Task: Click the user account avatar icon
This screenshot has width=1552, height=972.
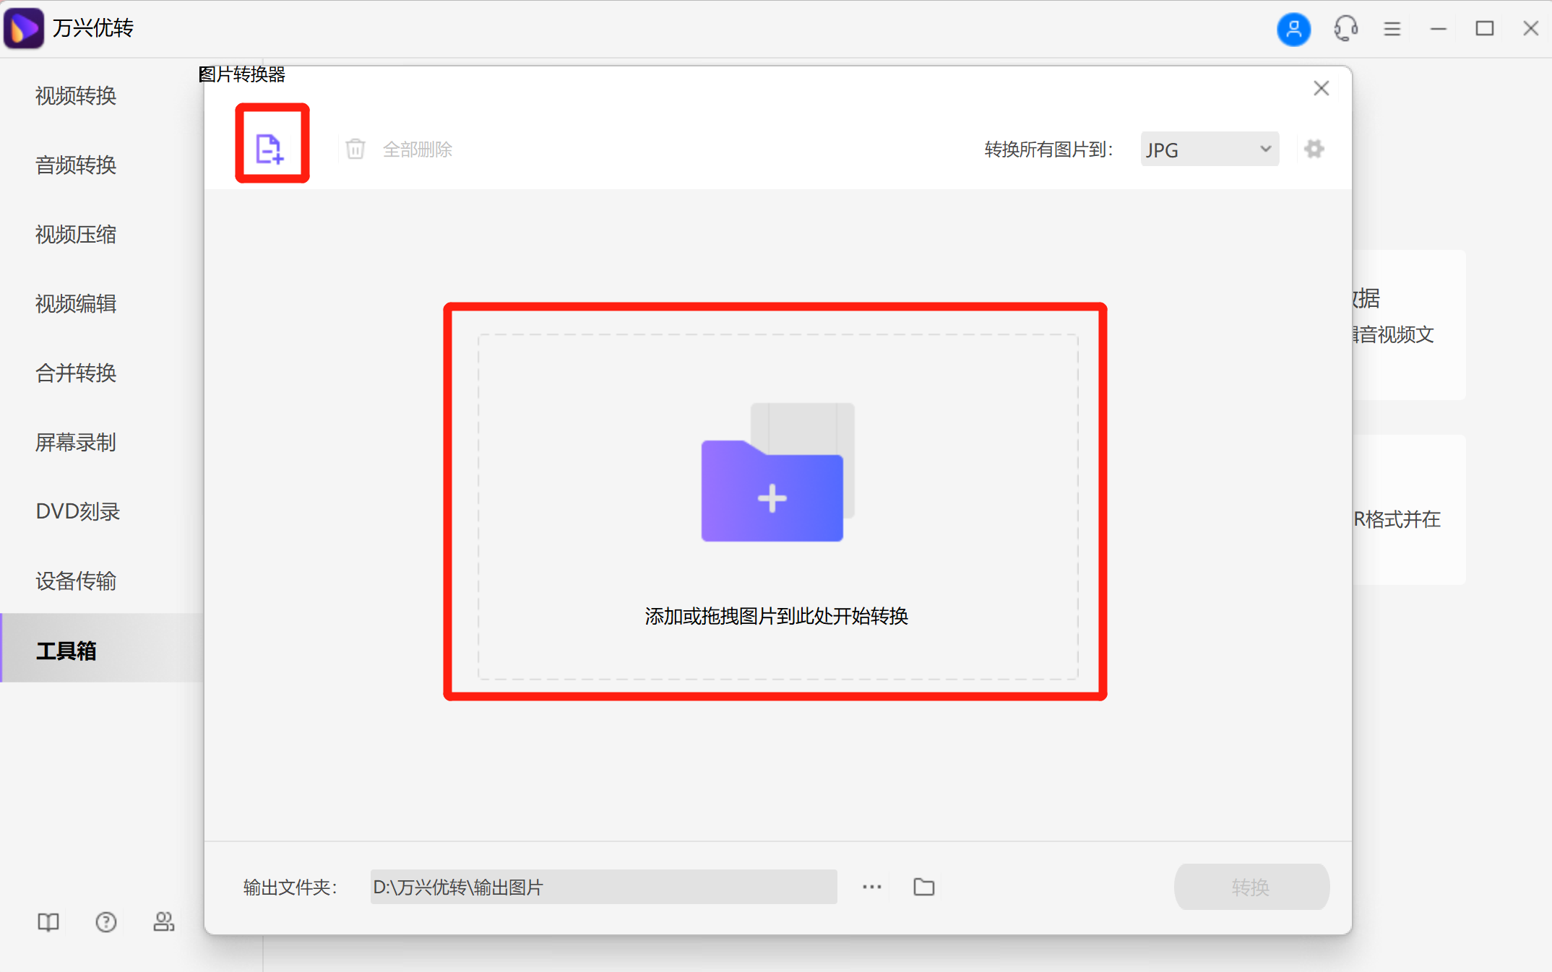Action: [1293, 29]
